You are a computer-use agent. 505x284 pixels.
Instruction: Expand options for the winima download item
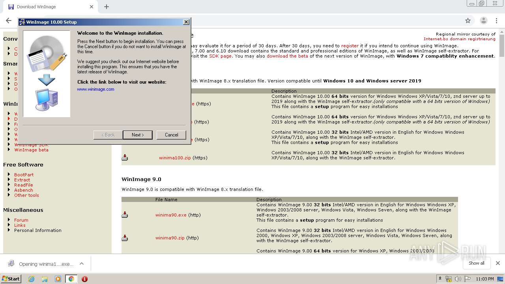[x=82, y=263]
